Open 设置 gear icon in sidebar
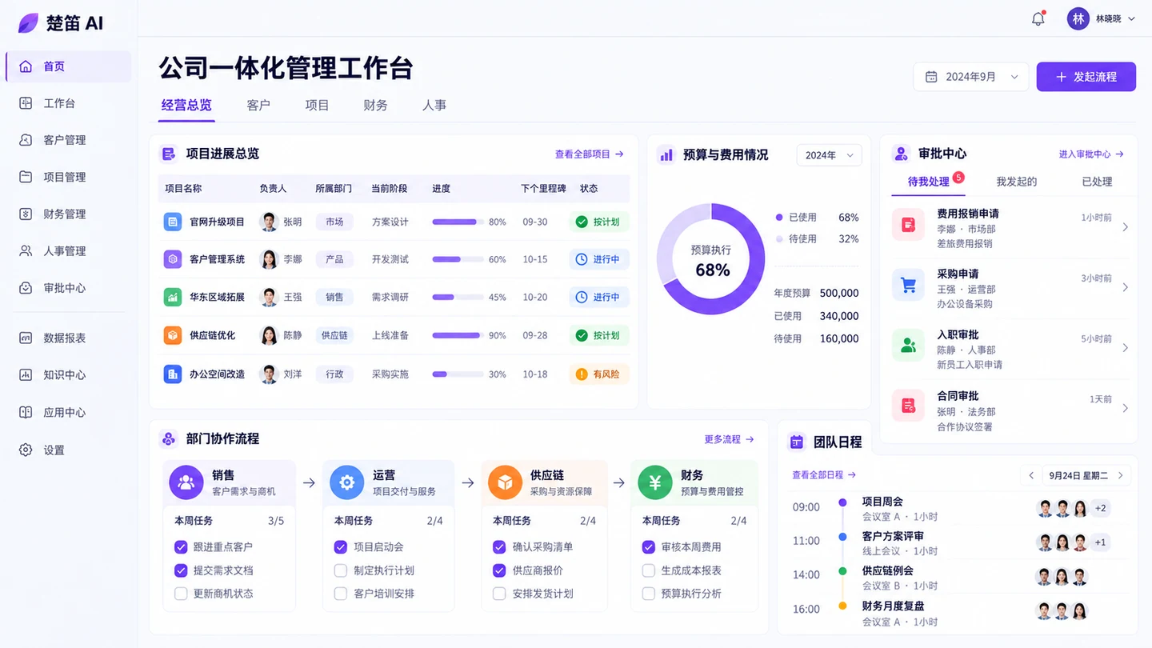Screen dimensions: 1152x648 click(26, 450)
